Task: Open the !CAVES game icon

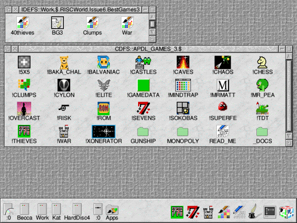Action: (183, 62)
